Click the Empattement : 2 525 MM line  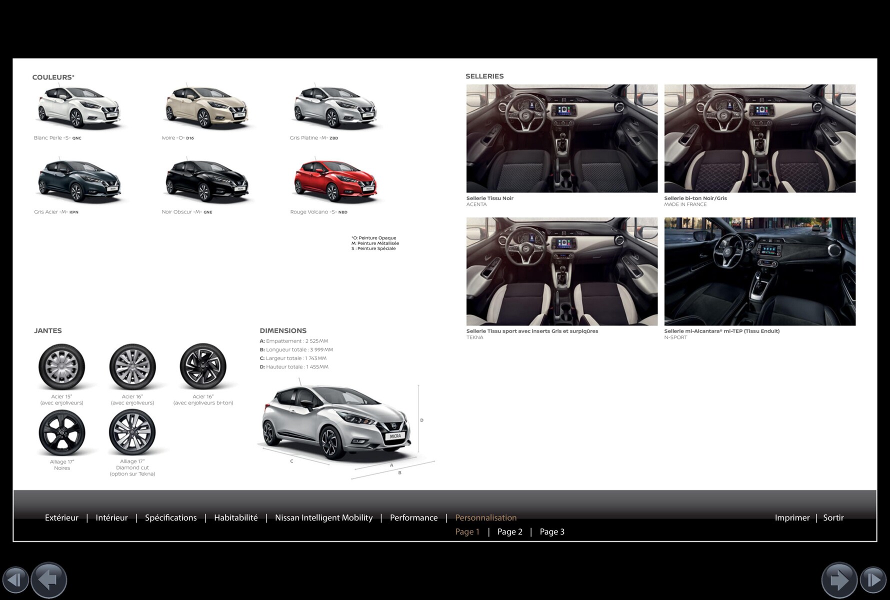point(294,341)
